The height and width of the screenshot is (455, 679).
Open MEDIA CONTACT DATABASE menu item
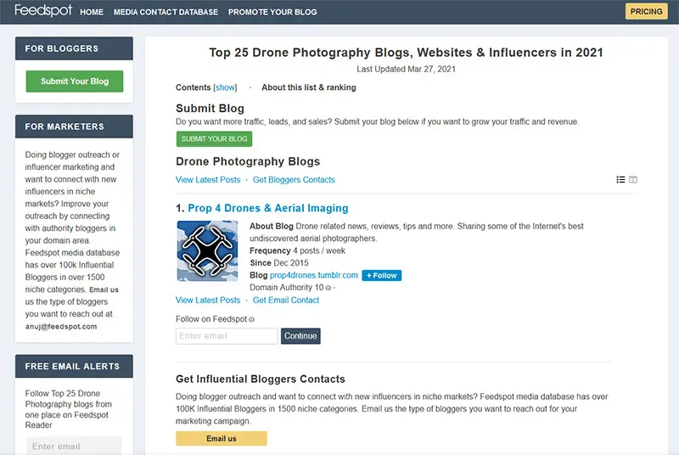166,12
